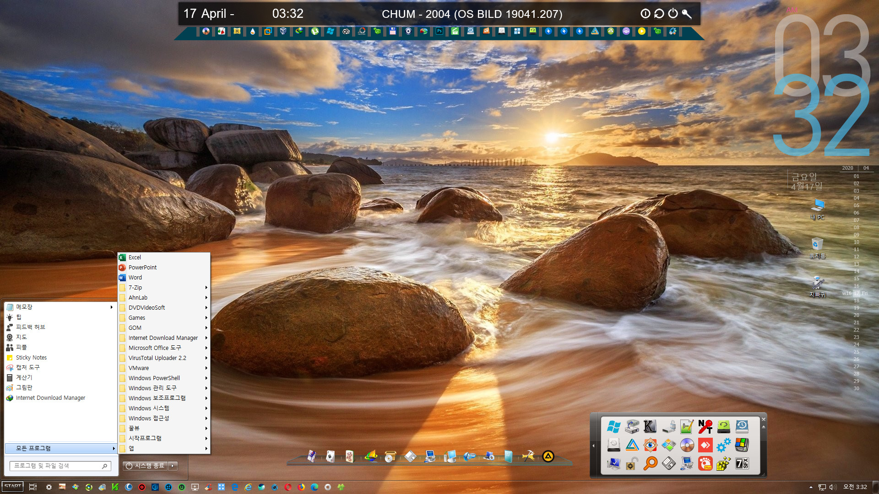Launch AnyDesk red icon in icon panel
Screen dimensions: 879x494
(705, 445)
